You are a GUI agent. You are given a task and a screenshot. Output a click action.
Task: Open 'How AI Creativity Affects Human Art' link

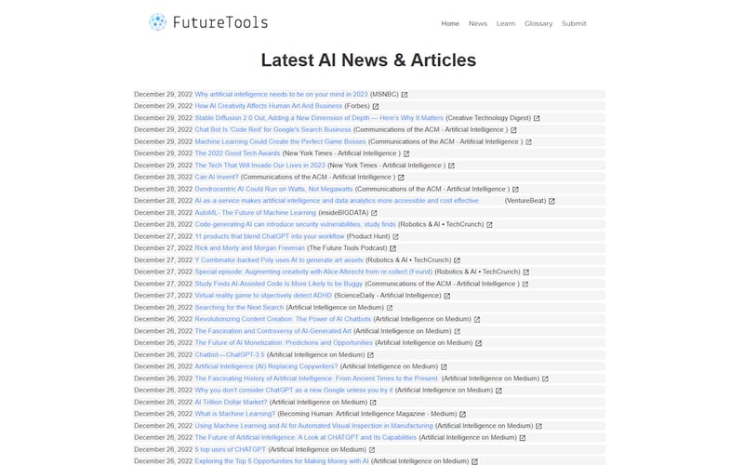coord(269,106)
